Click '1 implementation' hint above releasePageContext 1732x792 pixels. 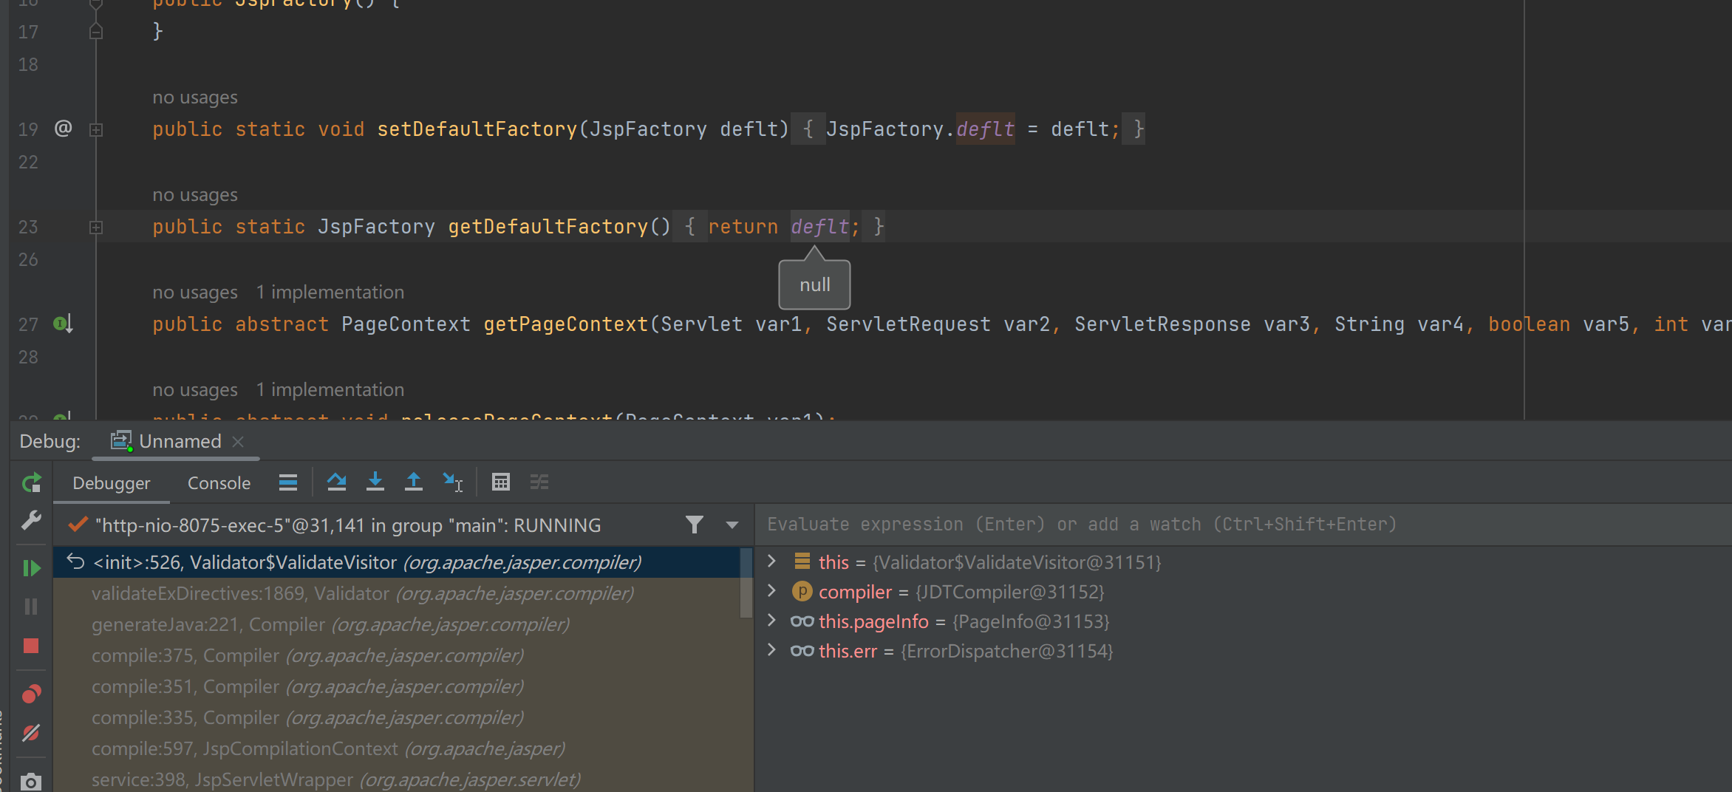330,389
